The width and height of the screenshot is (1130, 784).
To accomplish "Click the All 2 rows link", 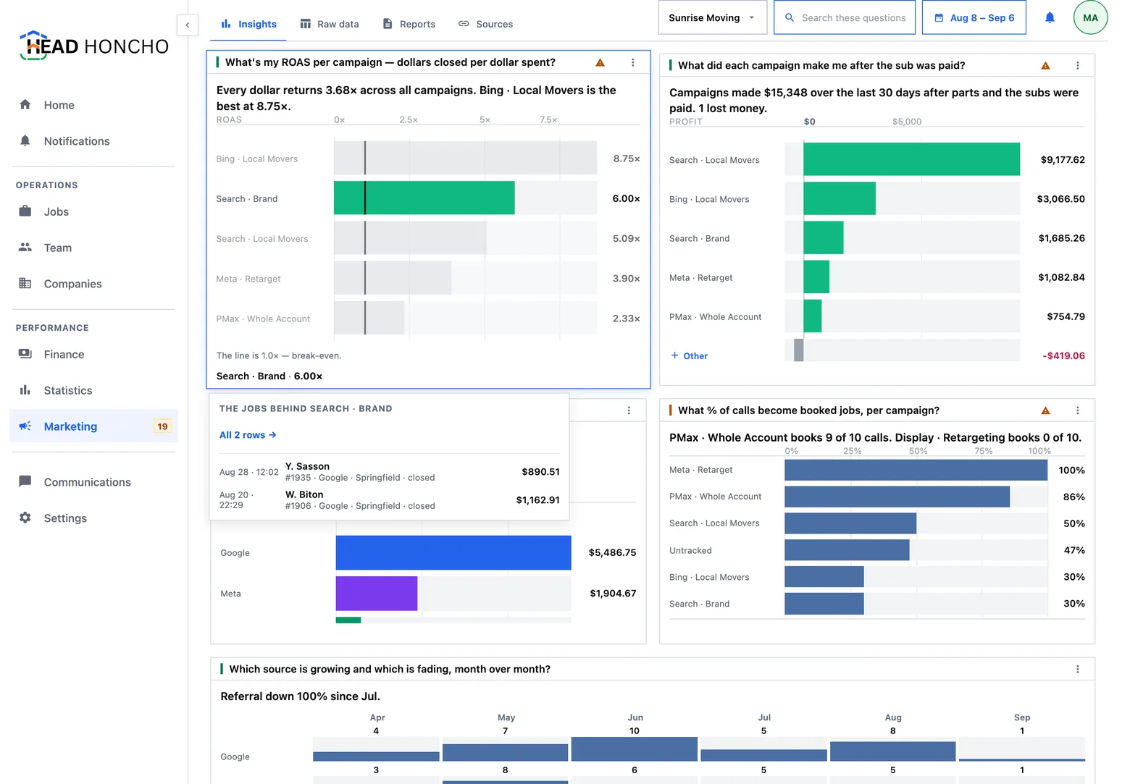I will point(248,435).
